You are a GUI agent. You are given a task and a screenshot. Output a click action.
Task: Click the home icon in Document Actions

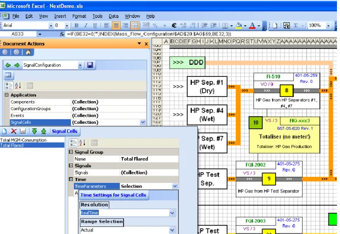pyautogui.click(x=28, y=52)
